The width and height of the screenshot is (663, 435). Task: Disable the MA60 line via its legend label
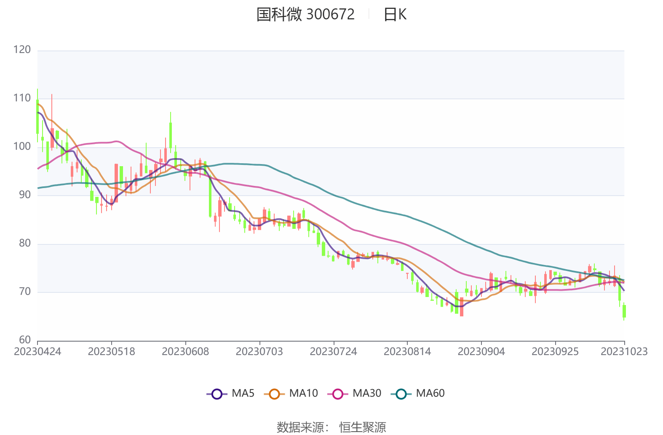[430, 393]
